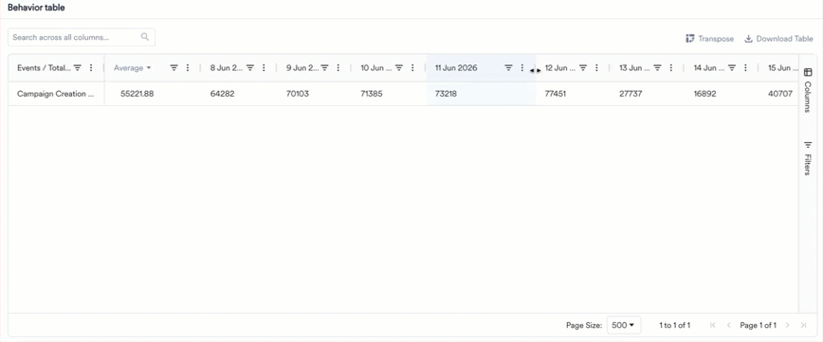Image resolution: width=823 pixels, height=342 pixels.
Task: Focus the 'Search across all columns' field
Action: pyautogui.click(x=82, y=37)
